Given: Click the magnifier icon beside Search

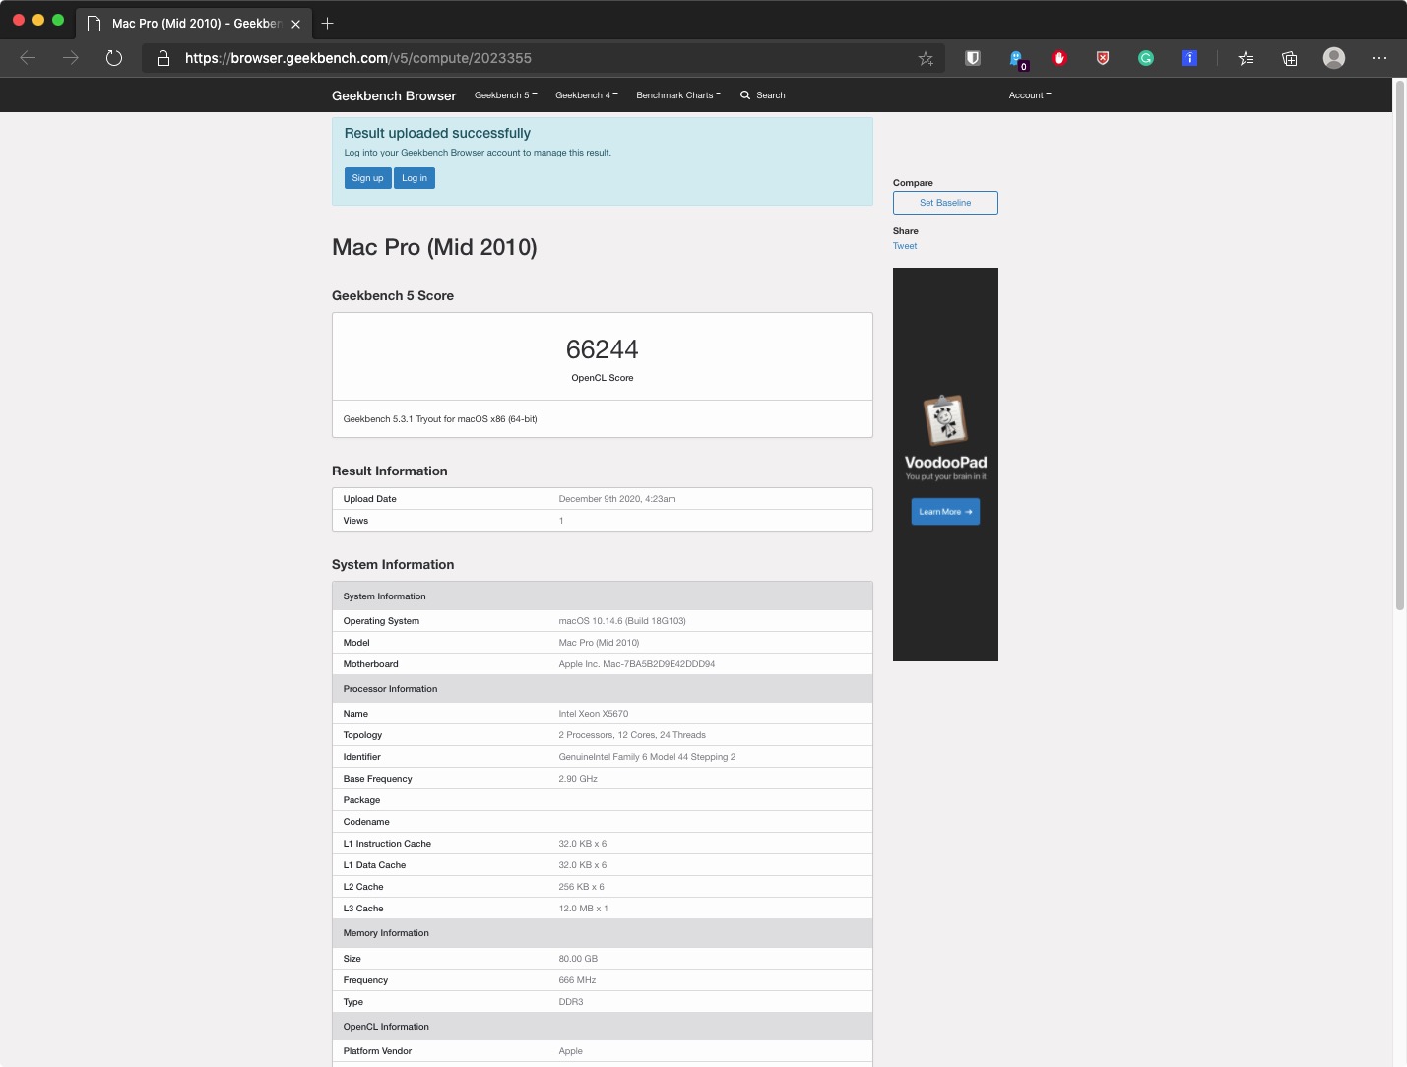Looking at the screenshot, I should coord(745,95).
